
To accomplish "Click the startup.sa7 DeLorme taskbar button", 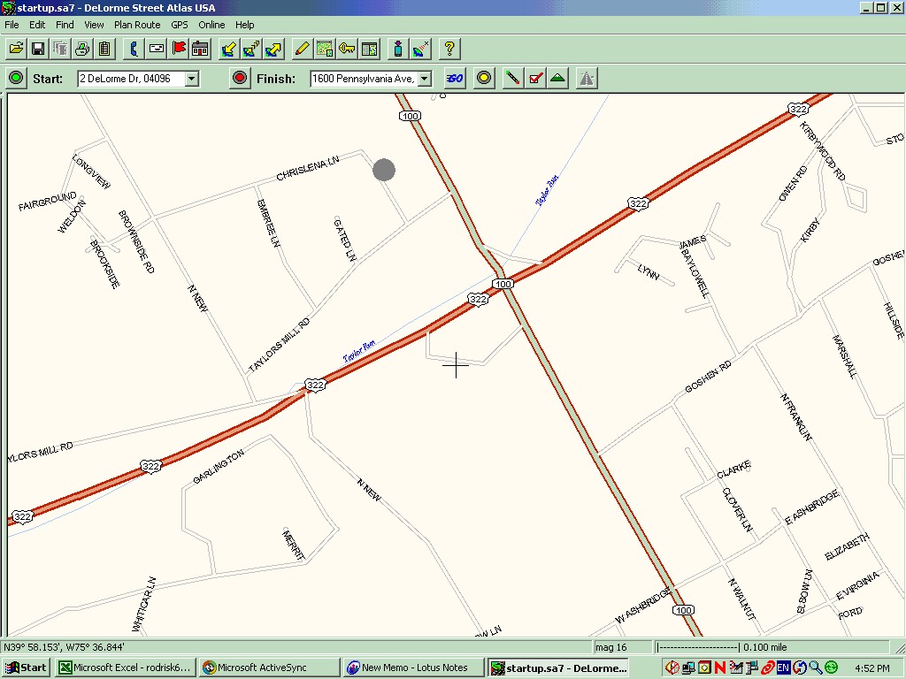I will click(559, 668).
